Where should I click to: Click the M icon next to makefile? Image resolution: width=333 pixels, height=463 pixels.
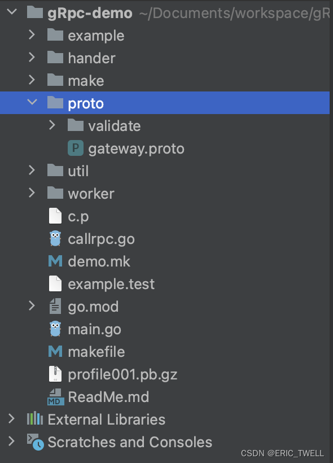(x=55, y=352)
